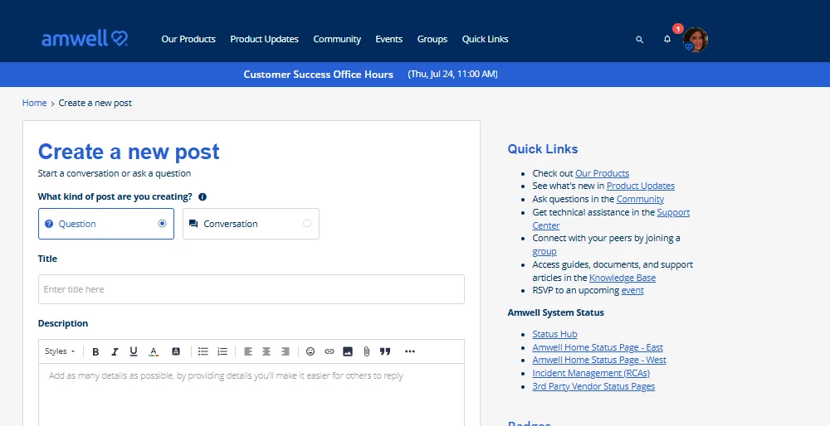
Task: Follow the Our Products sidebar link
Action: (x=603, y=173)
